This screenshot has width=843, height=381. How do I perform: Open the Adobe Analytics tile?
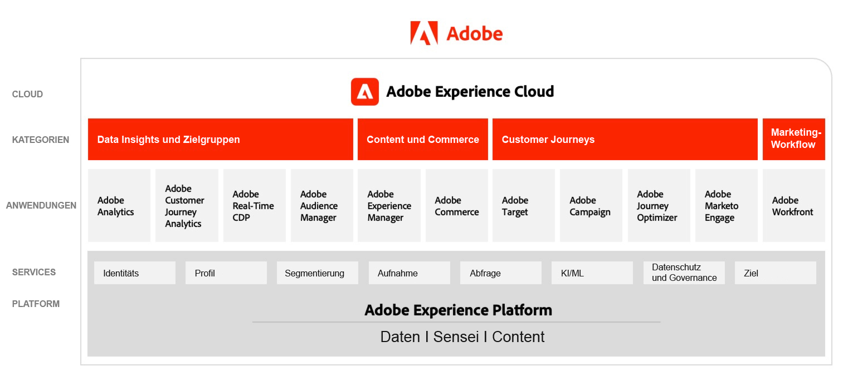119,206
